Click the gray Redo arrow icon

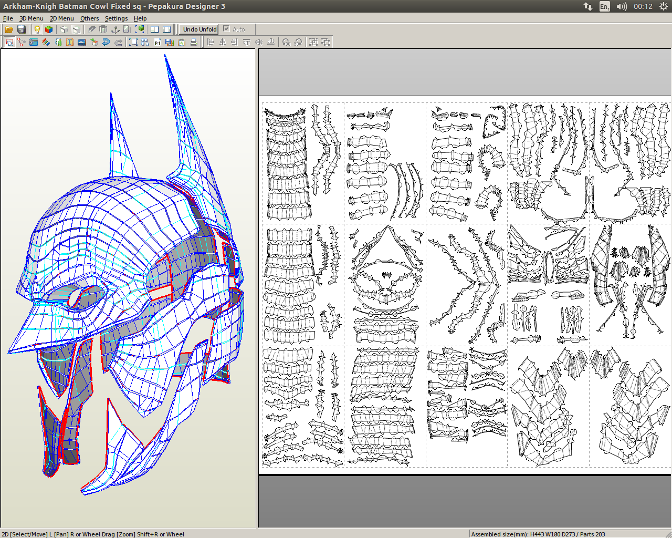(x=118, y=42)
